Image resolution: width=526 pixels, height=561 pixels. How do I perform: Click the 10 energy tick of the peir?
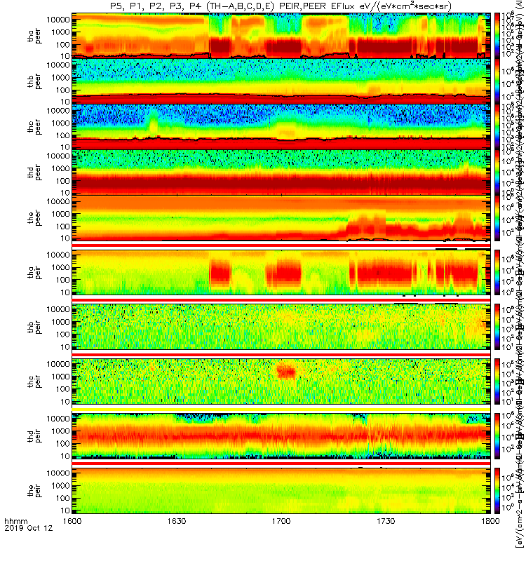tap(65, 511)
